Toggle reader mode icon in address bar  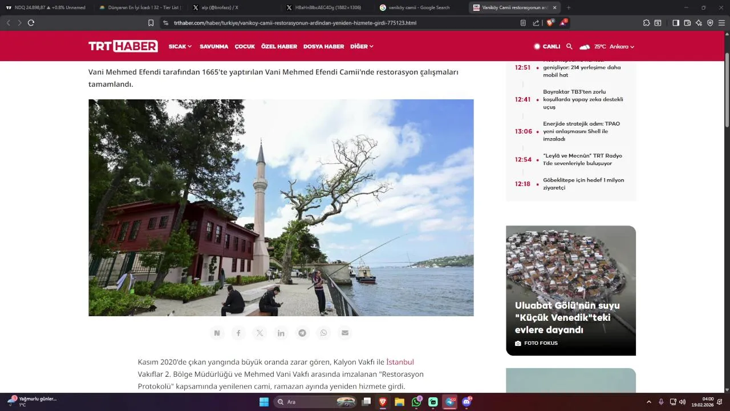coord(523,23)
